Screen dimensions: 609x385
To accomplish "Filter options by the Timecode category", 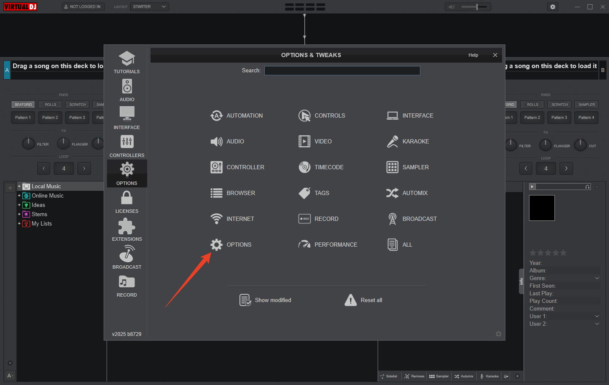I will (x=321, y=167).
